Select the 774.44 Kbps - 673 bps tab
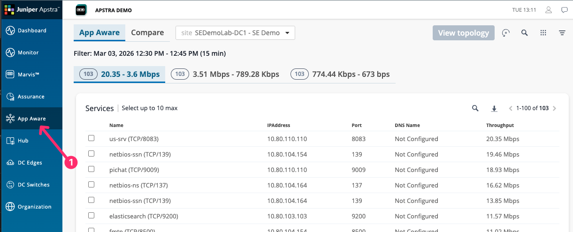The image size is (573, 232). (x=340, y=74)
